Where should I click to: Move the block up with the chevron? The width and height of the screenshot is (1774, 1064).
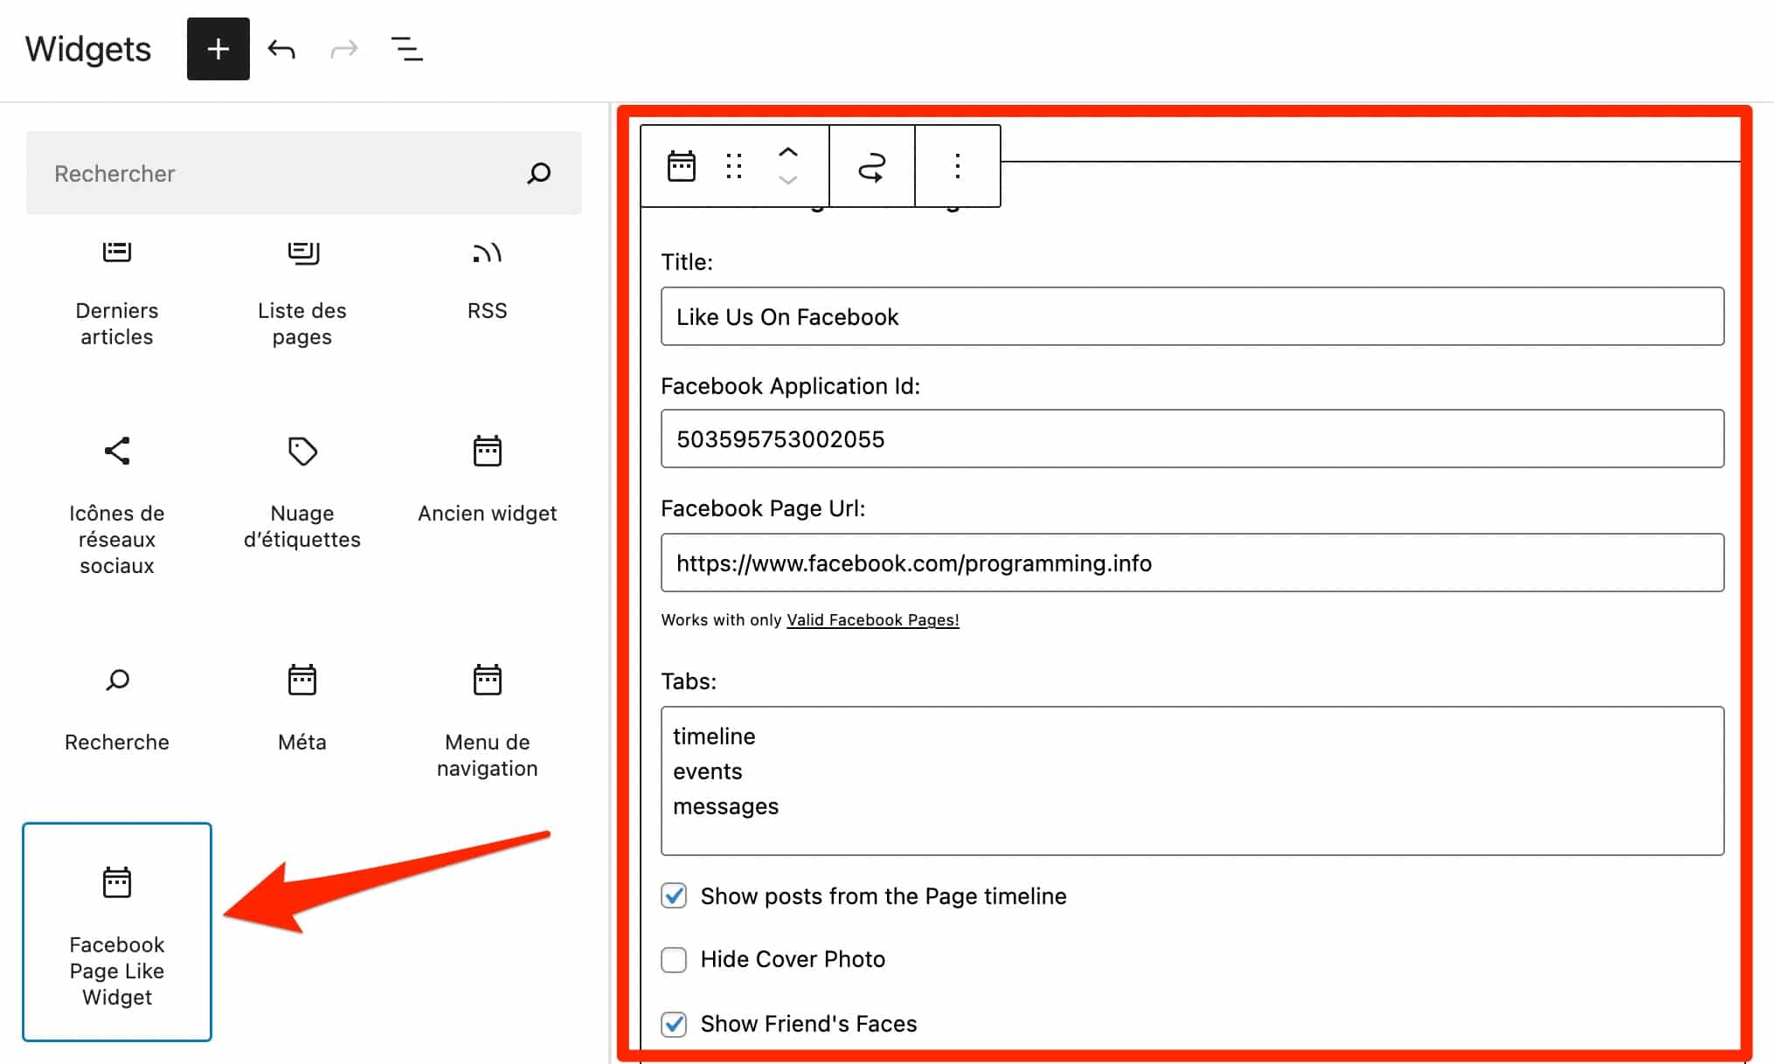pyautogui.click(x=788, y=152)
